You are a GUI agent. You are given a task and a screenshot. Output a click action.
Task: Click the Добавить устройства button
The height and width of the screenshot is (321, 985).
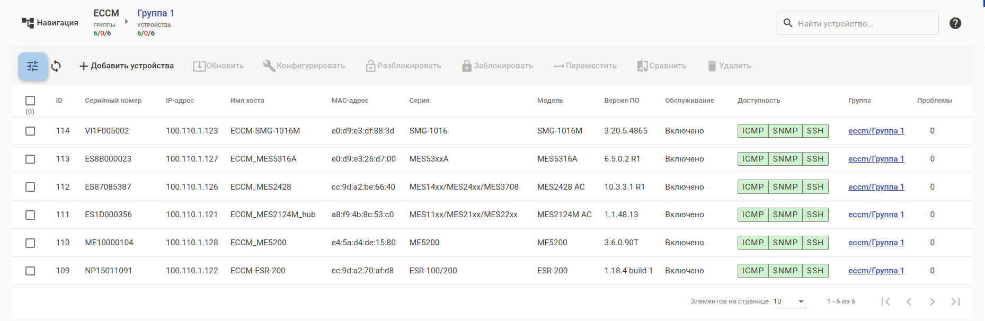(x=127, y=66)
